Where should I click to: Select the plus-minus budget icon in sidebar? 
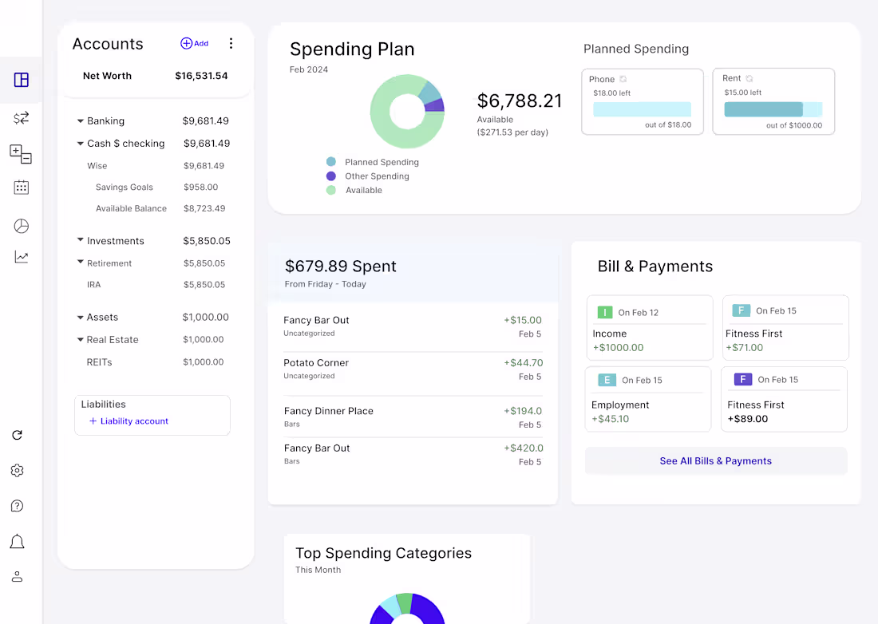coord(21,154)
